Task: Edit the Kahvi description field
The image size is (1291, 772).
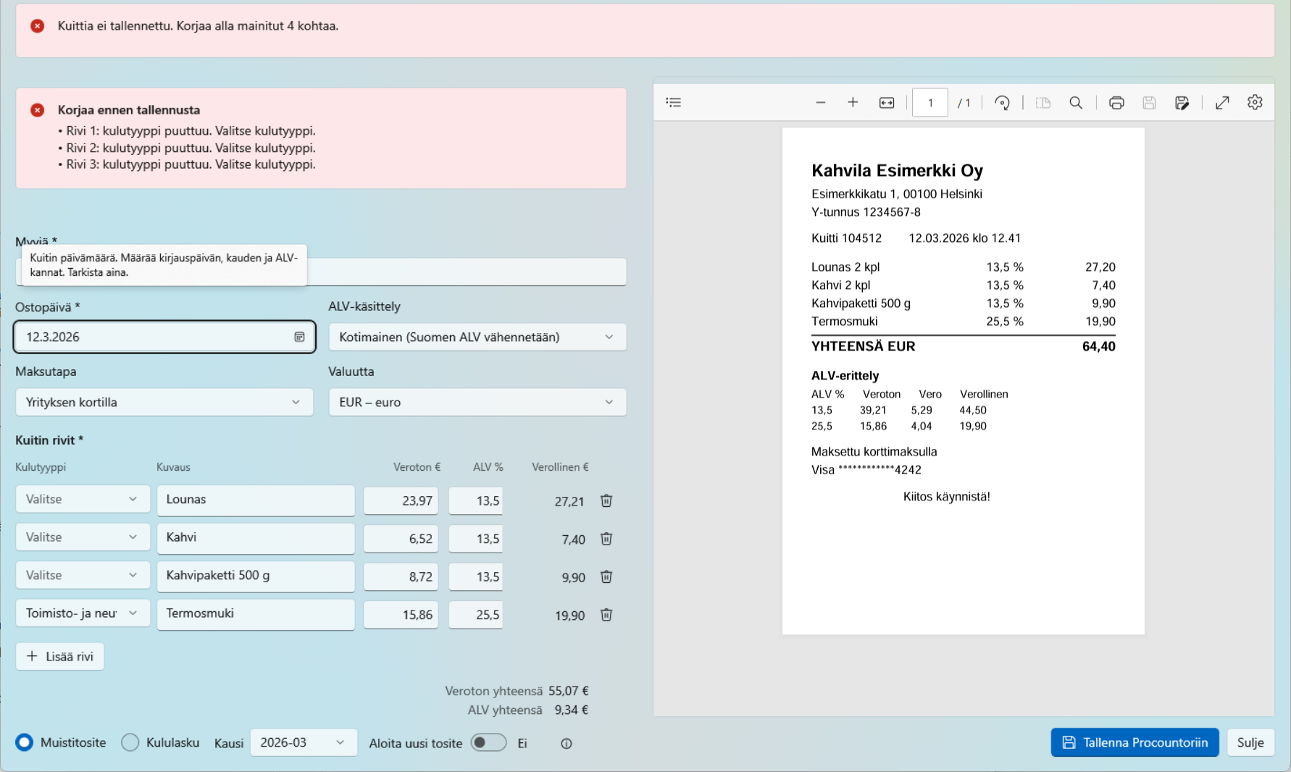Action: tap(256, 538)
